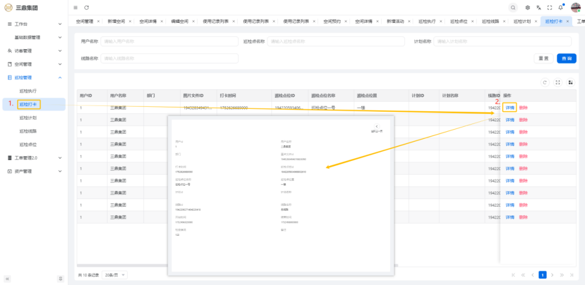Open the 20条/页 page size dropdown
The height and width of the screenshot is (285, 585).
(115, 275)
